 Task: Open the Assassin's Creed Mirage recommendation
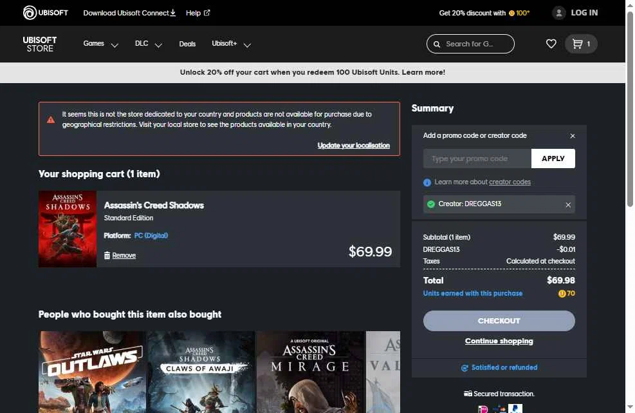(x=311, y=372)
